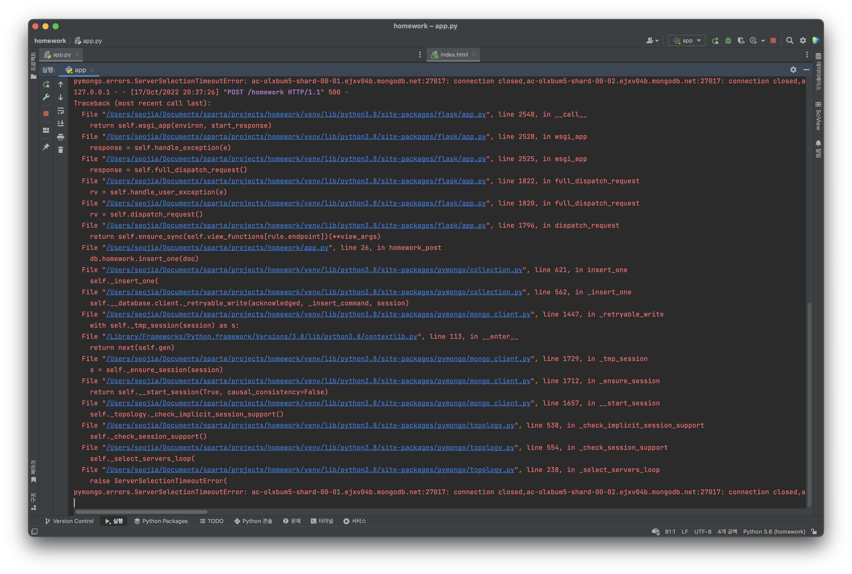Open the SciView tool window

click(818, 116)
